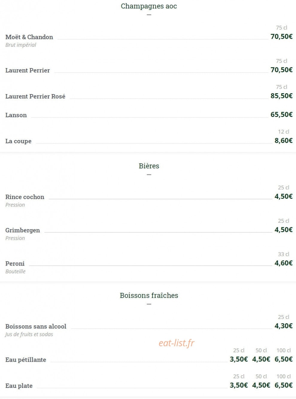Click the 4,60€ Peroni price
Screen dimensions: 296x399
point(283,263)
